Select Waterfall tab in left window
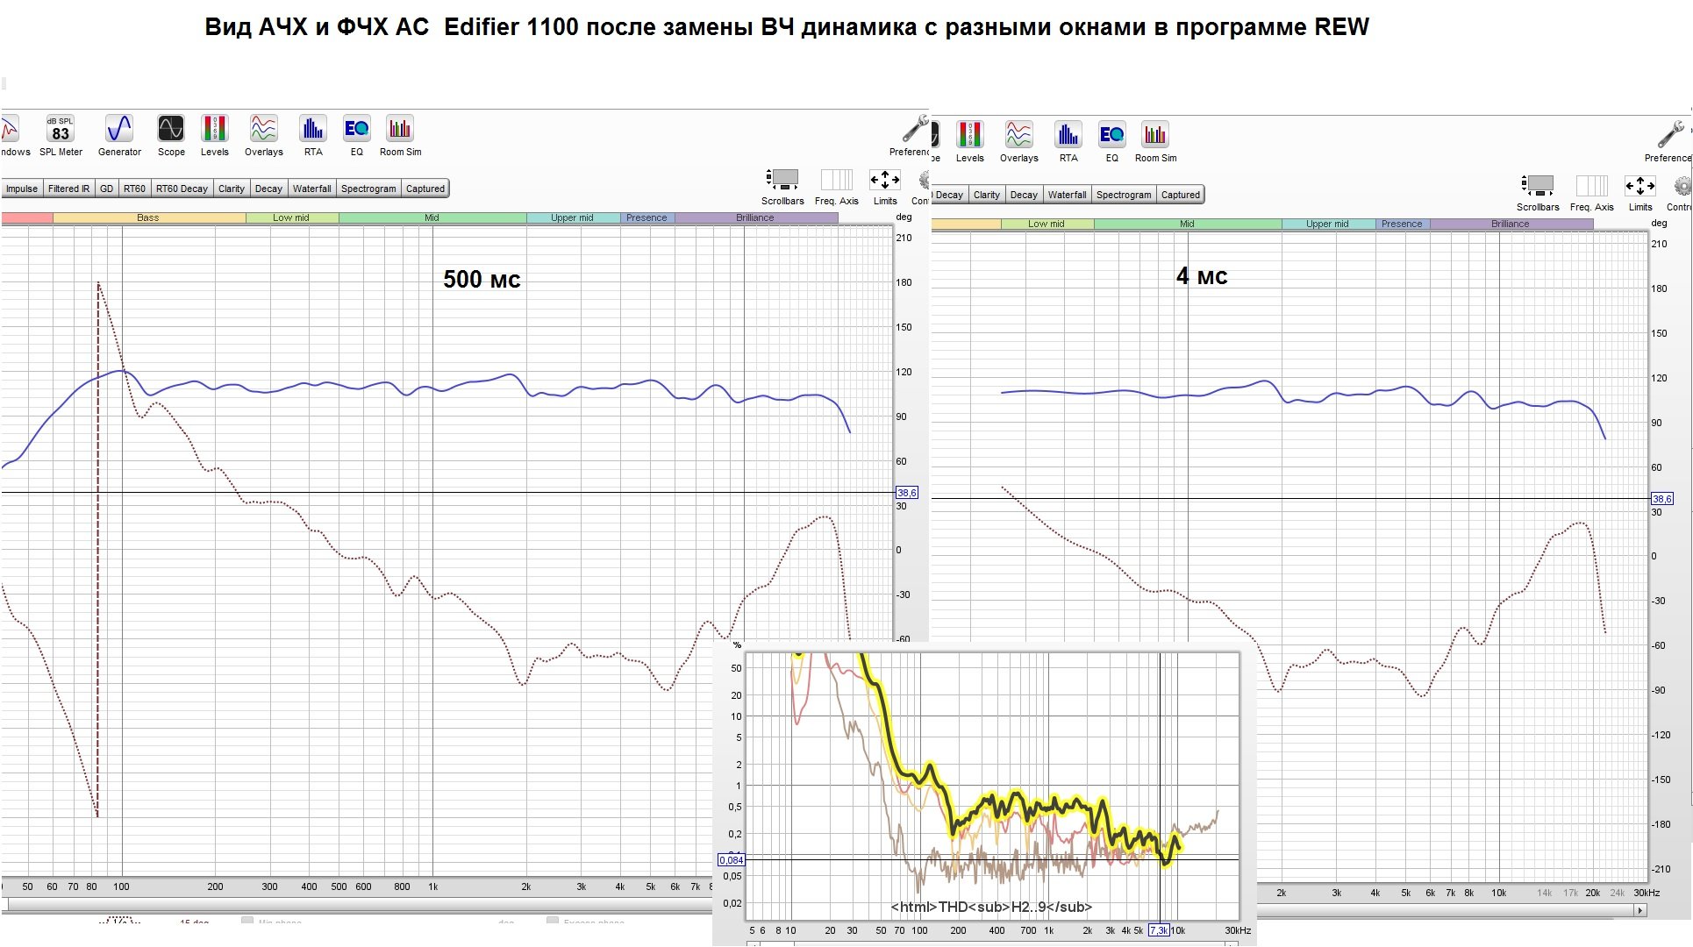This screenshot has height=947, width=1693. 312,189
